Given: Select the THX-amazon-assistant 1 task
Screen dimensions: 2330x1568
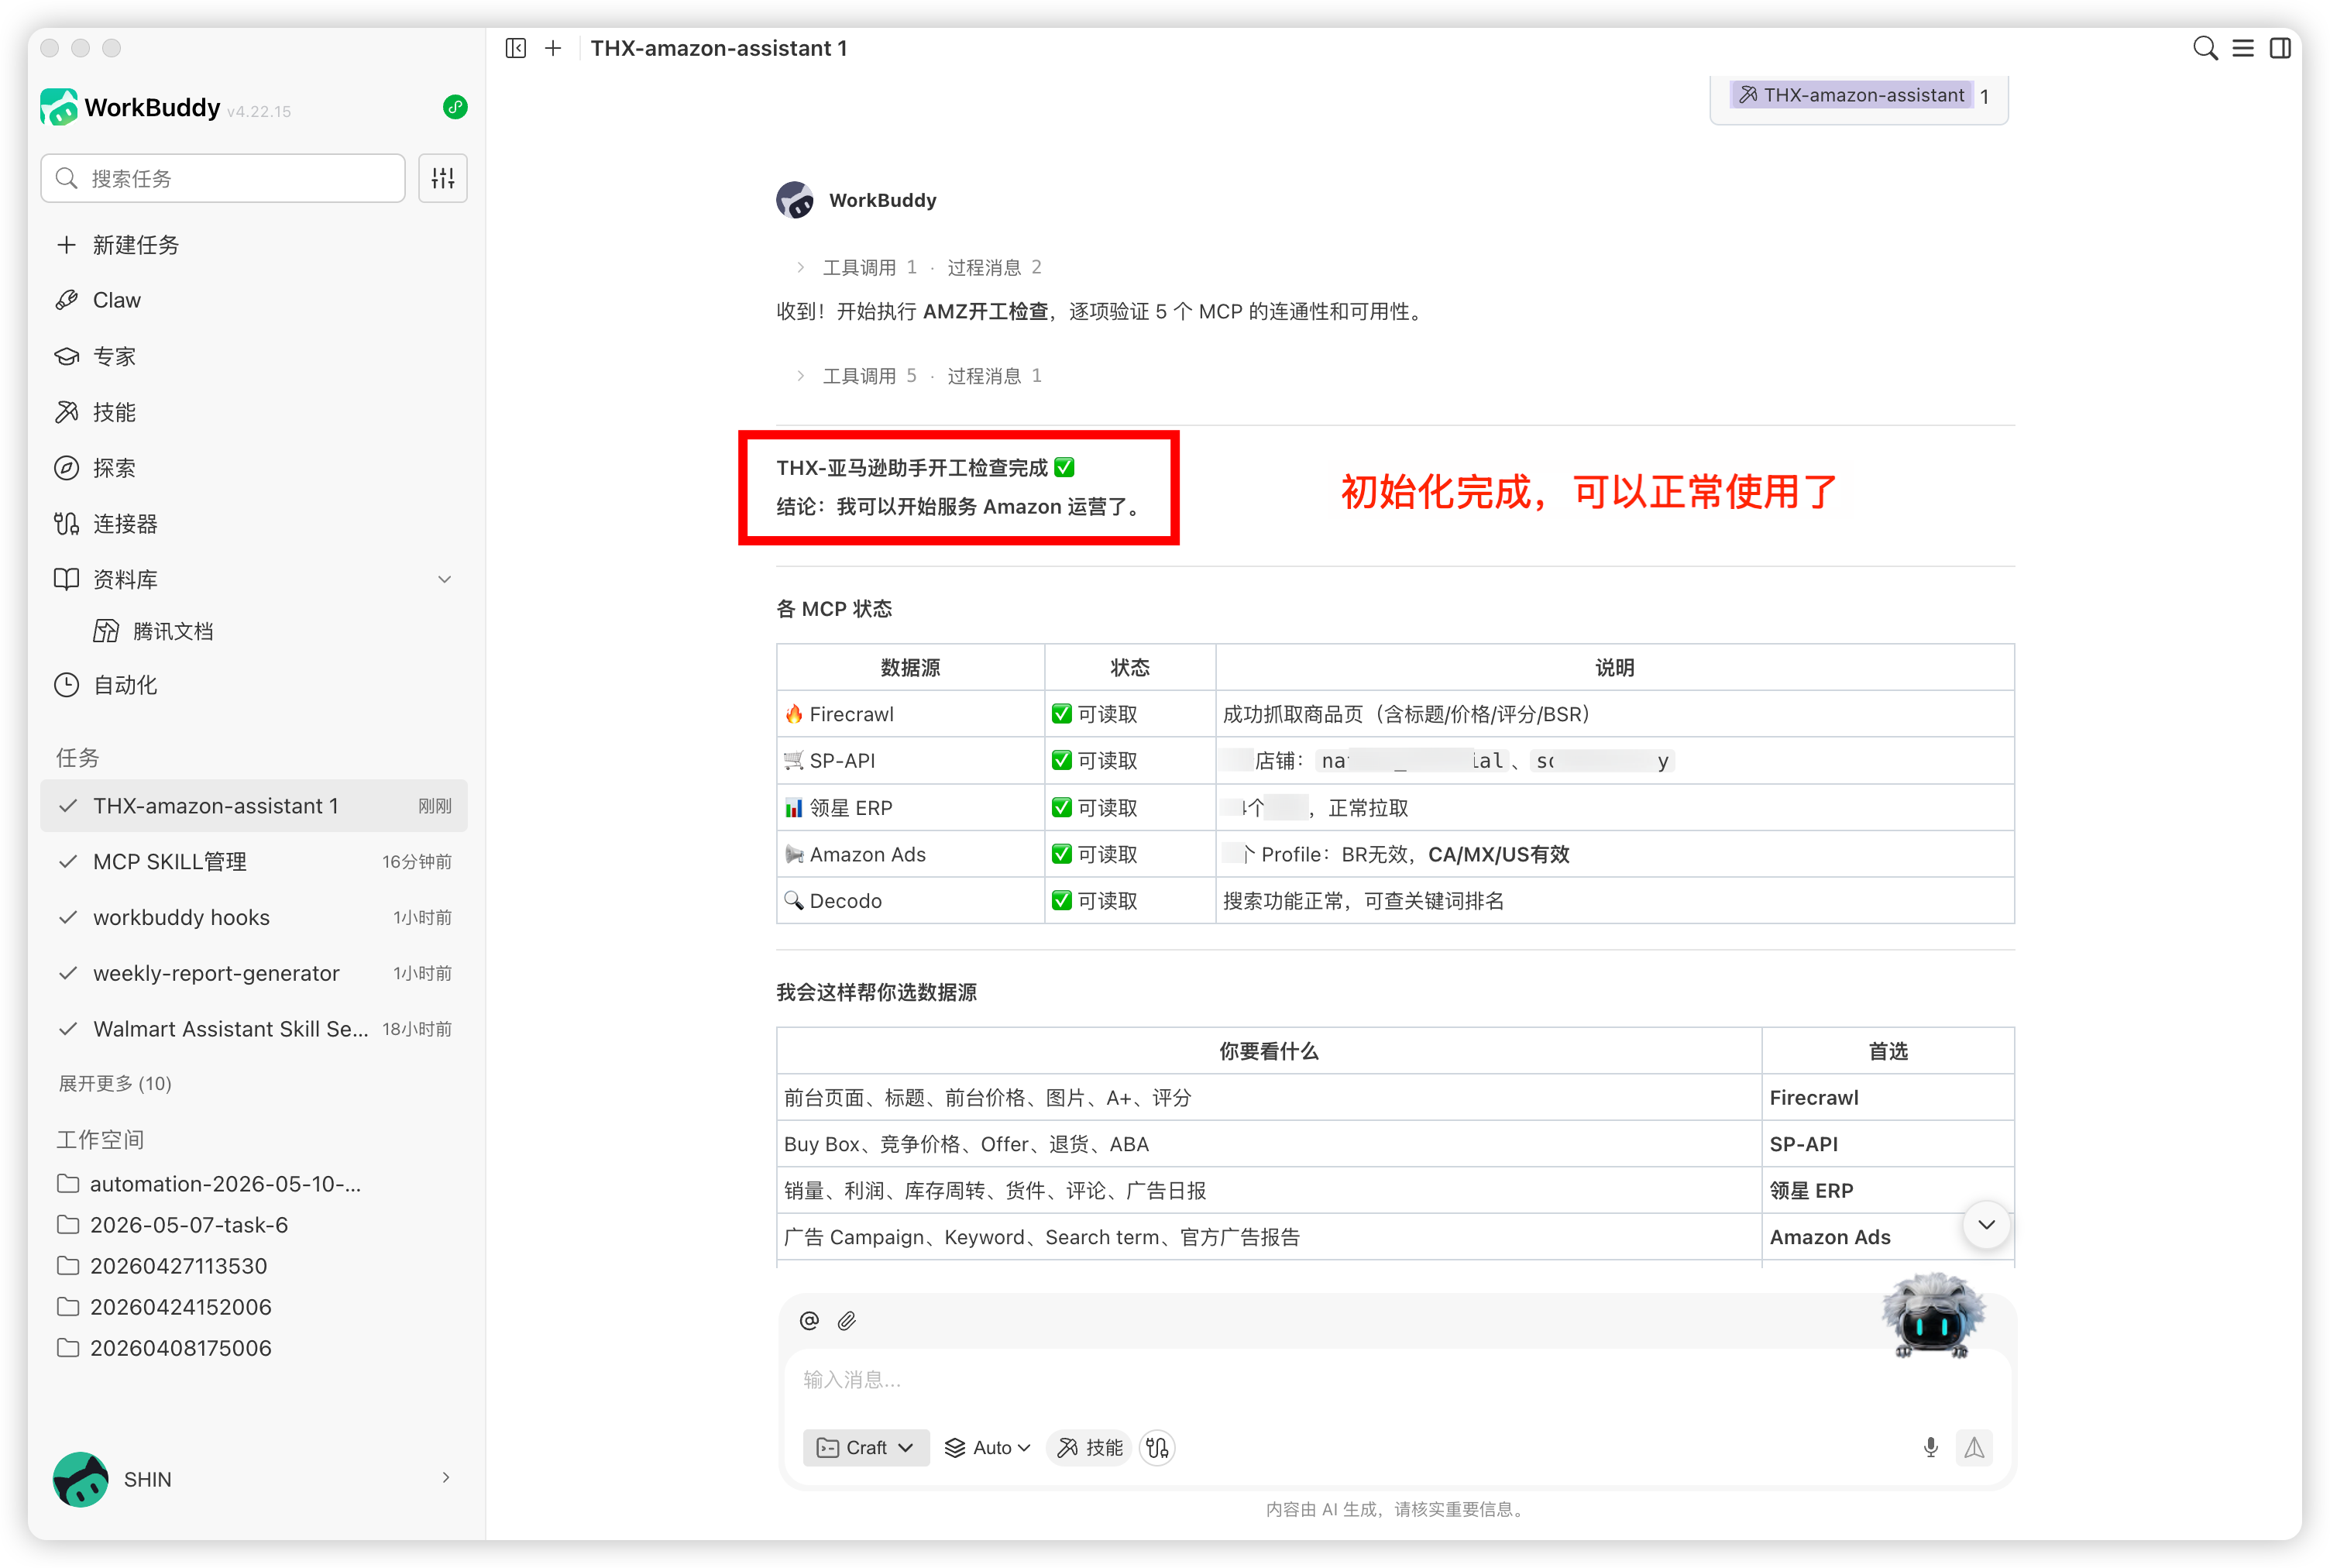Looking at the screenshot, I should tap(254, 806).
